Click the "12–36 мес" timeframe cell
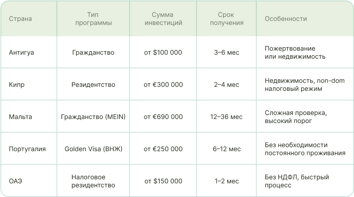 (226, 117)
